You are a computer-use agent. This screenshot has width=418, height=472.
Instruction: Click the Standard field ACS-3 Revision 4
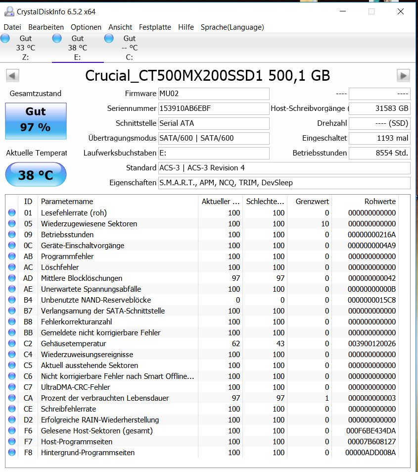[284, 168]
